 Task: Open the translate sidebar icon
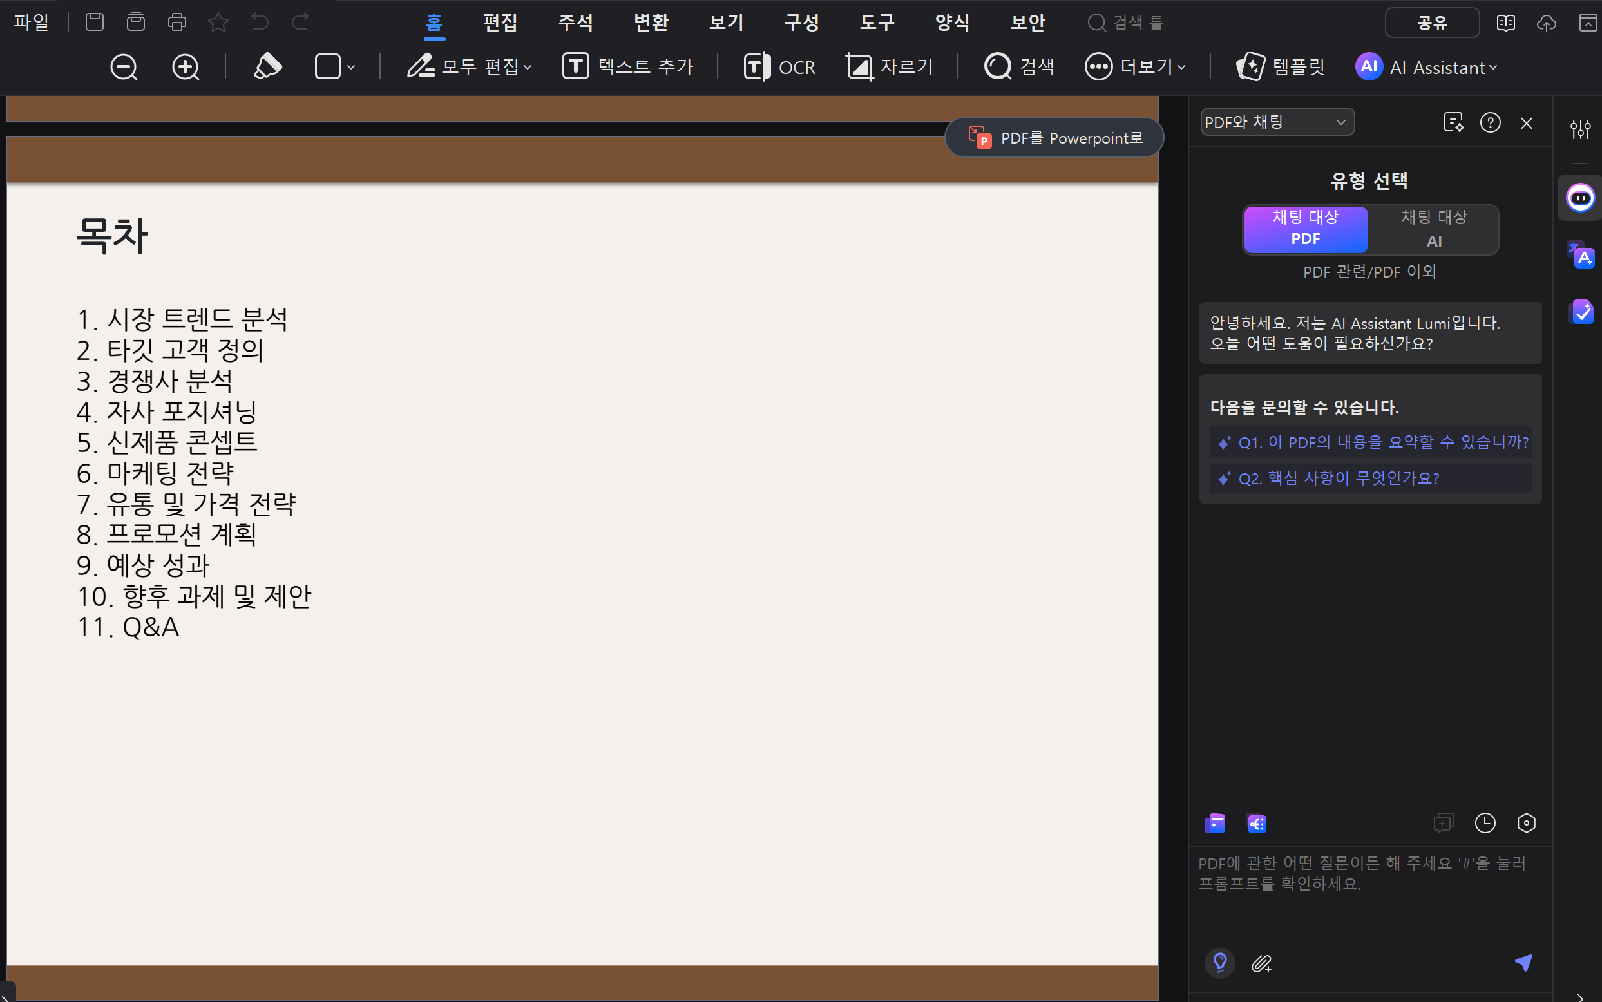pos(1581,254)
